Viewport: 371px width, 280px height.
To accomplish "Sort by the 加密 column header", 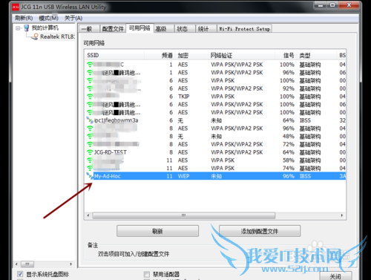I will pos(191,55).
